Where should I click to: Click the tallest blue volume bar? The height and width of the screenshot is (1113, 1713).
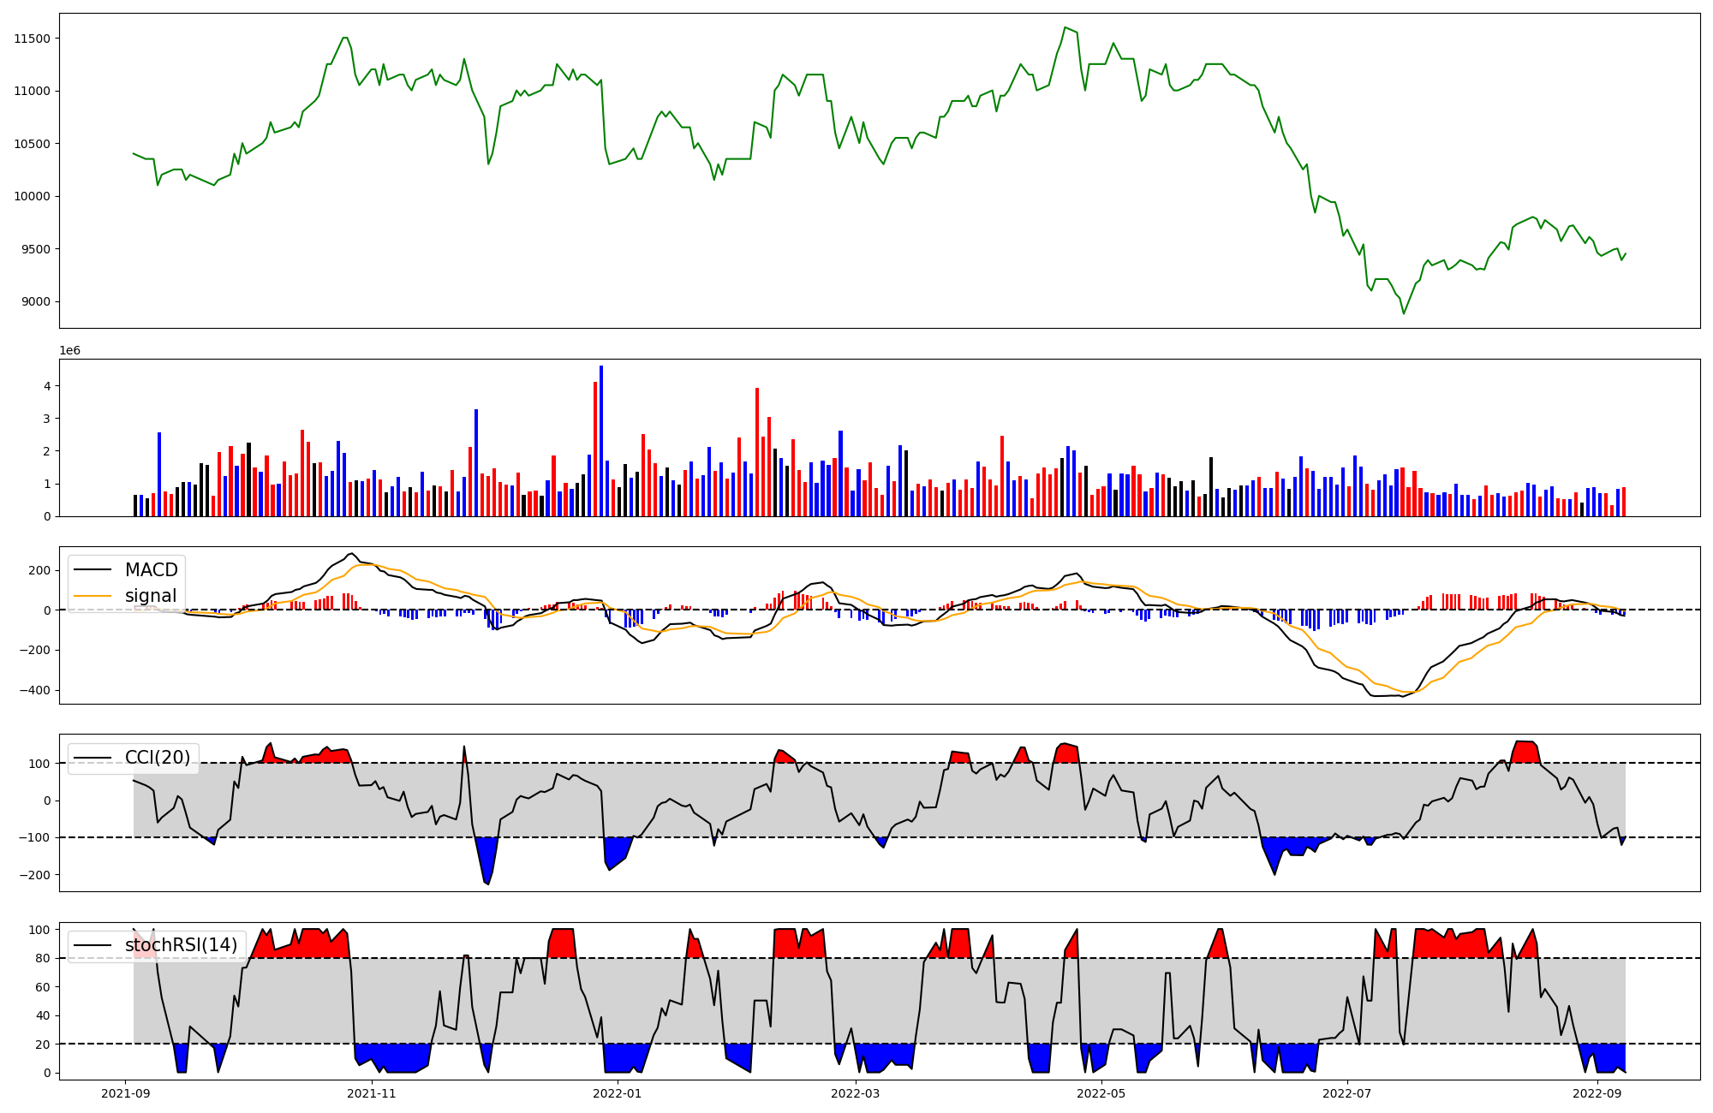(601, 441)
